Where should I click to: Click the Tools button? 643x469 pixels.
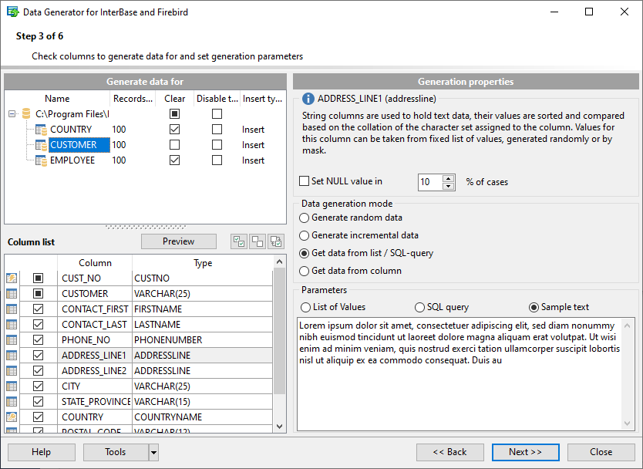(116, 452)
